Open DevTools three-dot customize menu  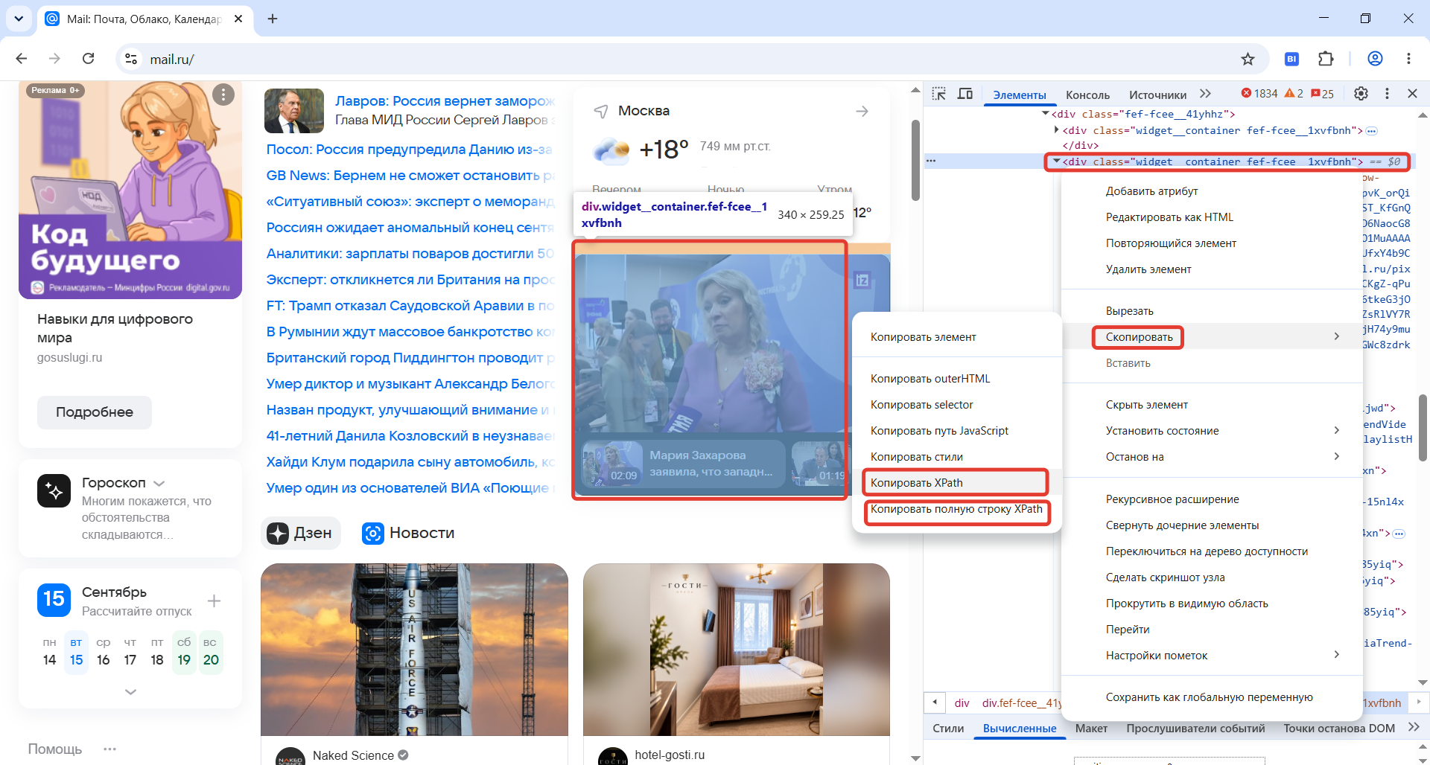(1387, 94)
